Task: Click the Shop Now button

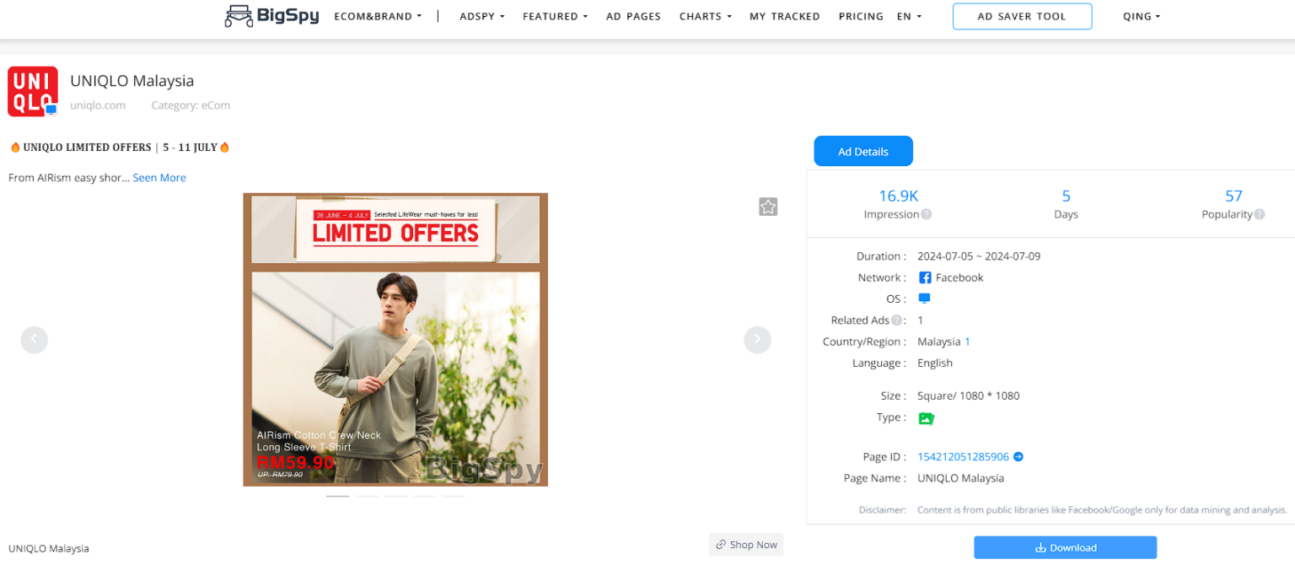Action: click(x=745, y=544)
